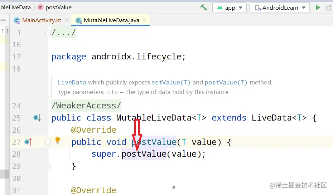Viewport: 333px width, 195px height.
Task: Open the AndroidLearn device dropdown
Action: [x=280, y=8]
